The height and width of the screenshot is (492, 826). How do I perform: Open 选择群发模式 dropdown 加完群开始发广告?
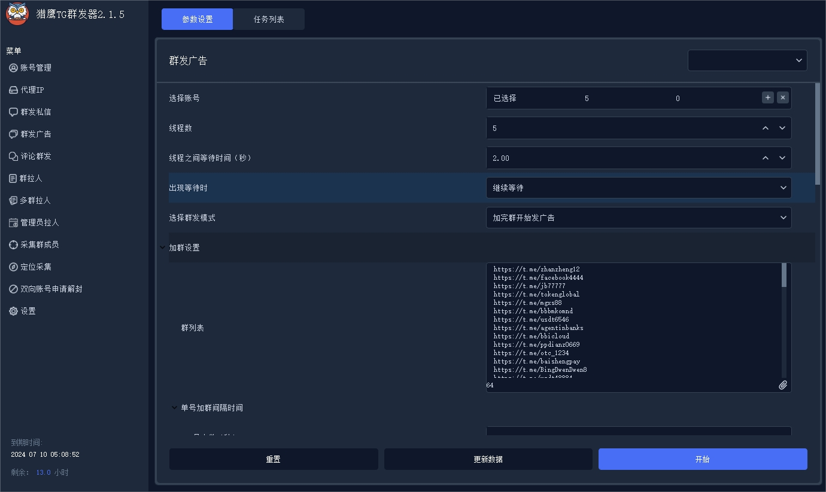pos(639,218)
